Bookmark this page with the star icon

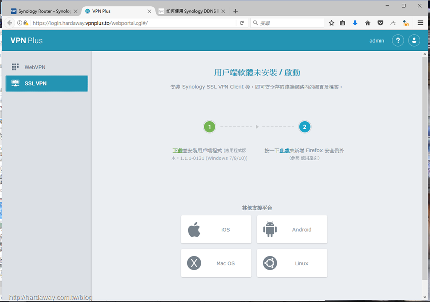point(331,23)
